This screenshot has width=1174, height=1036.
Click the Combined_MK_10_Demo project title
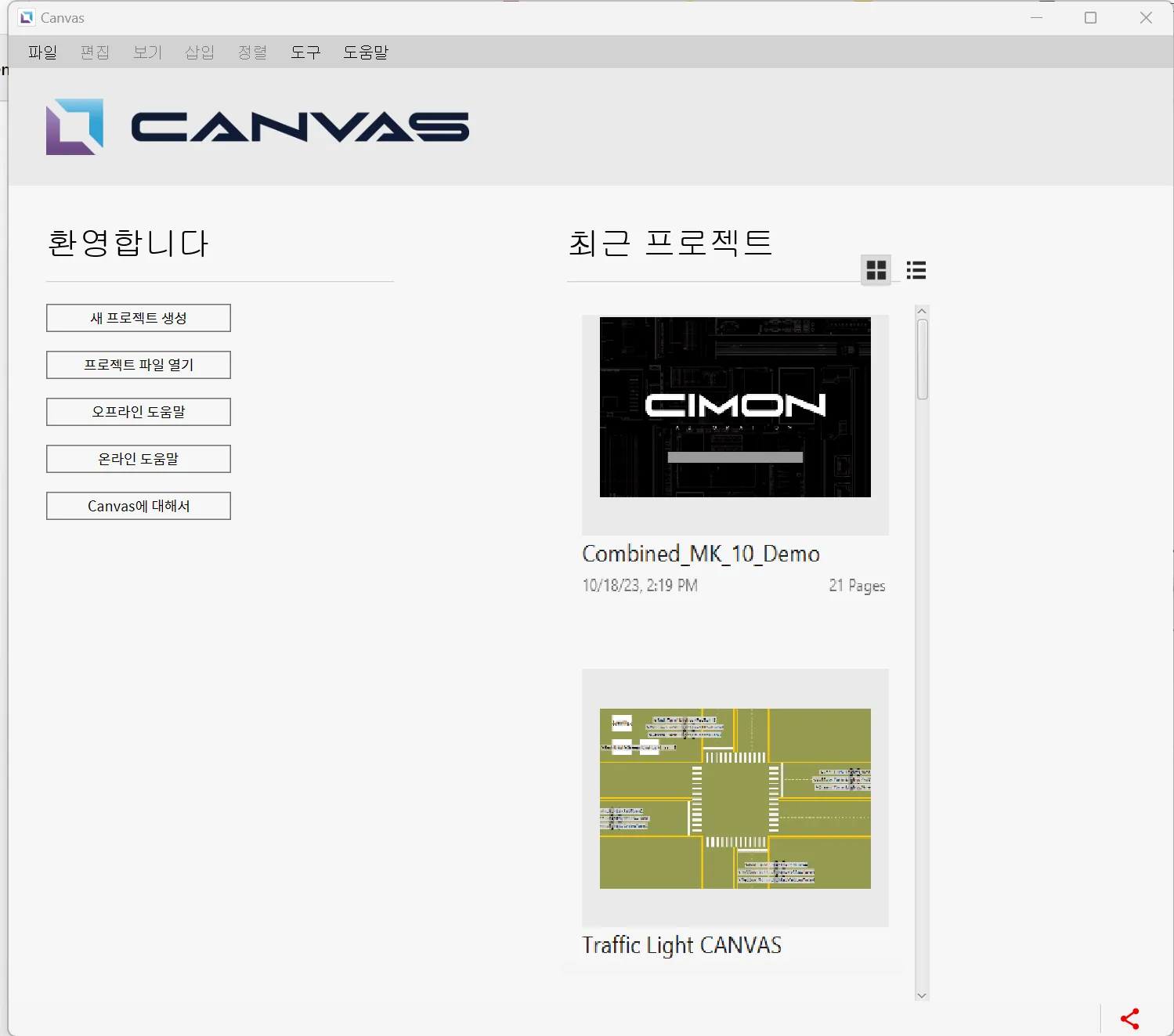point(701,554)
